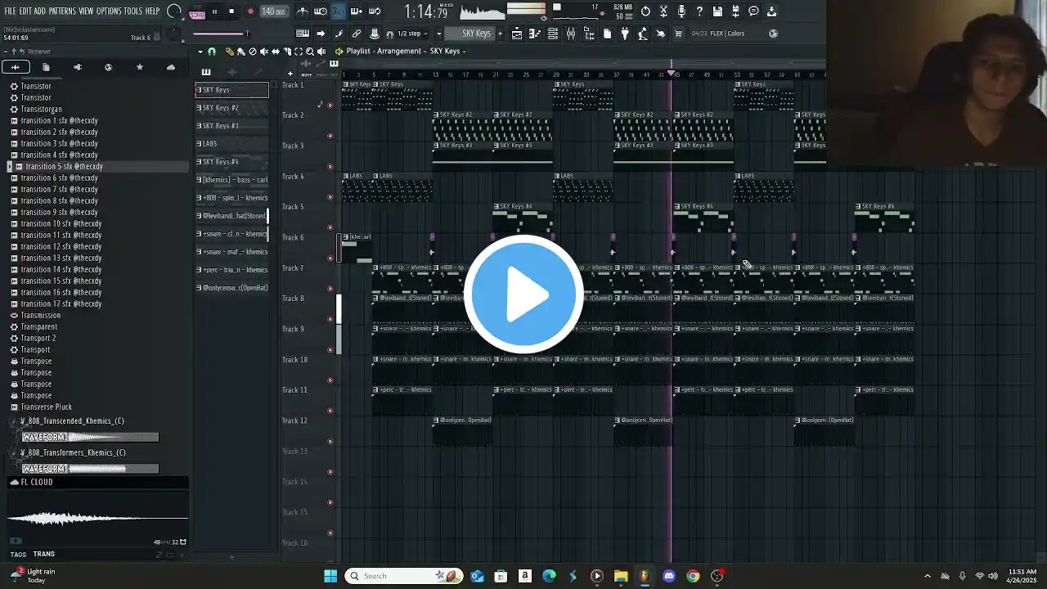Viewport: 1047px width, 589px height.
Task: Open the project files copy icon
Action: coord(607,34)
